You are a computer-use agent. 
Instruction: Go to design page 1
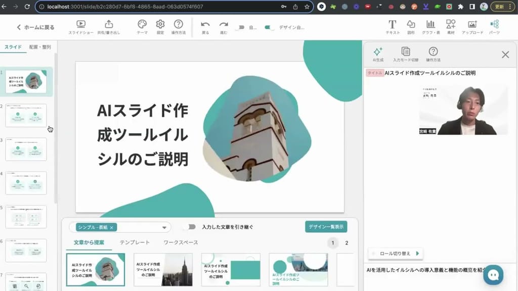333,243
